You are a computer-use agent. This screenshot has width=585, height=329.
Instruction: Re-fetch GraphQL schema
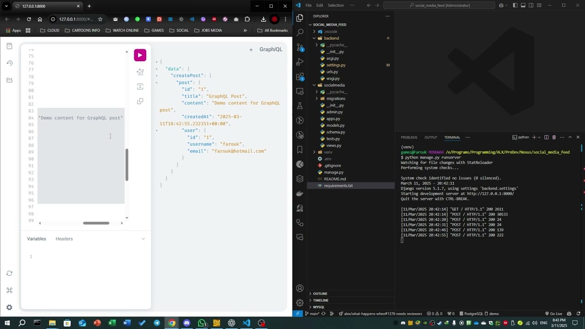coord(10,273)
